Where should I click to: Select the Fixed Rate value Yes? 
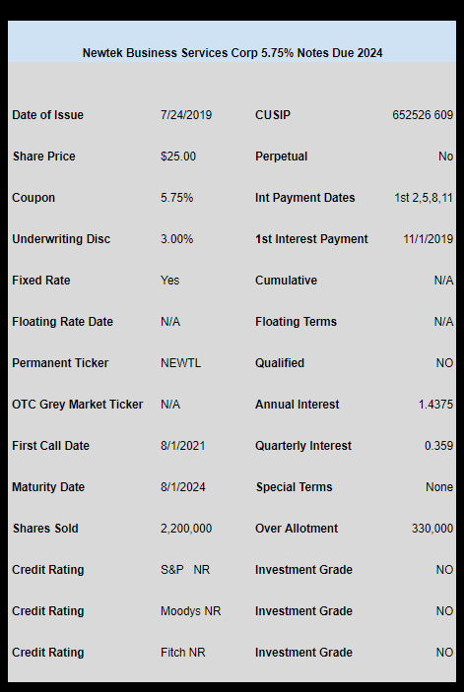pos(170,281)
